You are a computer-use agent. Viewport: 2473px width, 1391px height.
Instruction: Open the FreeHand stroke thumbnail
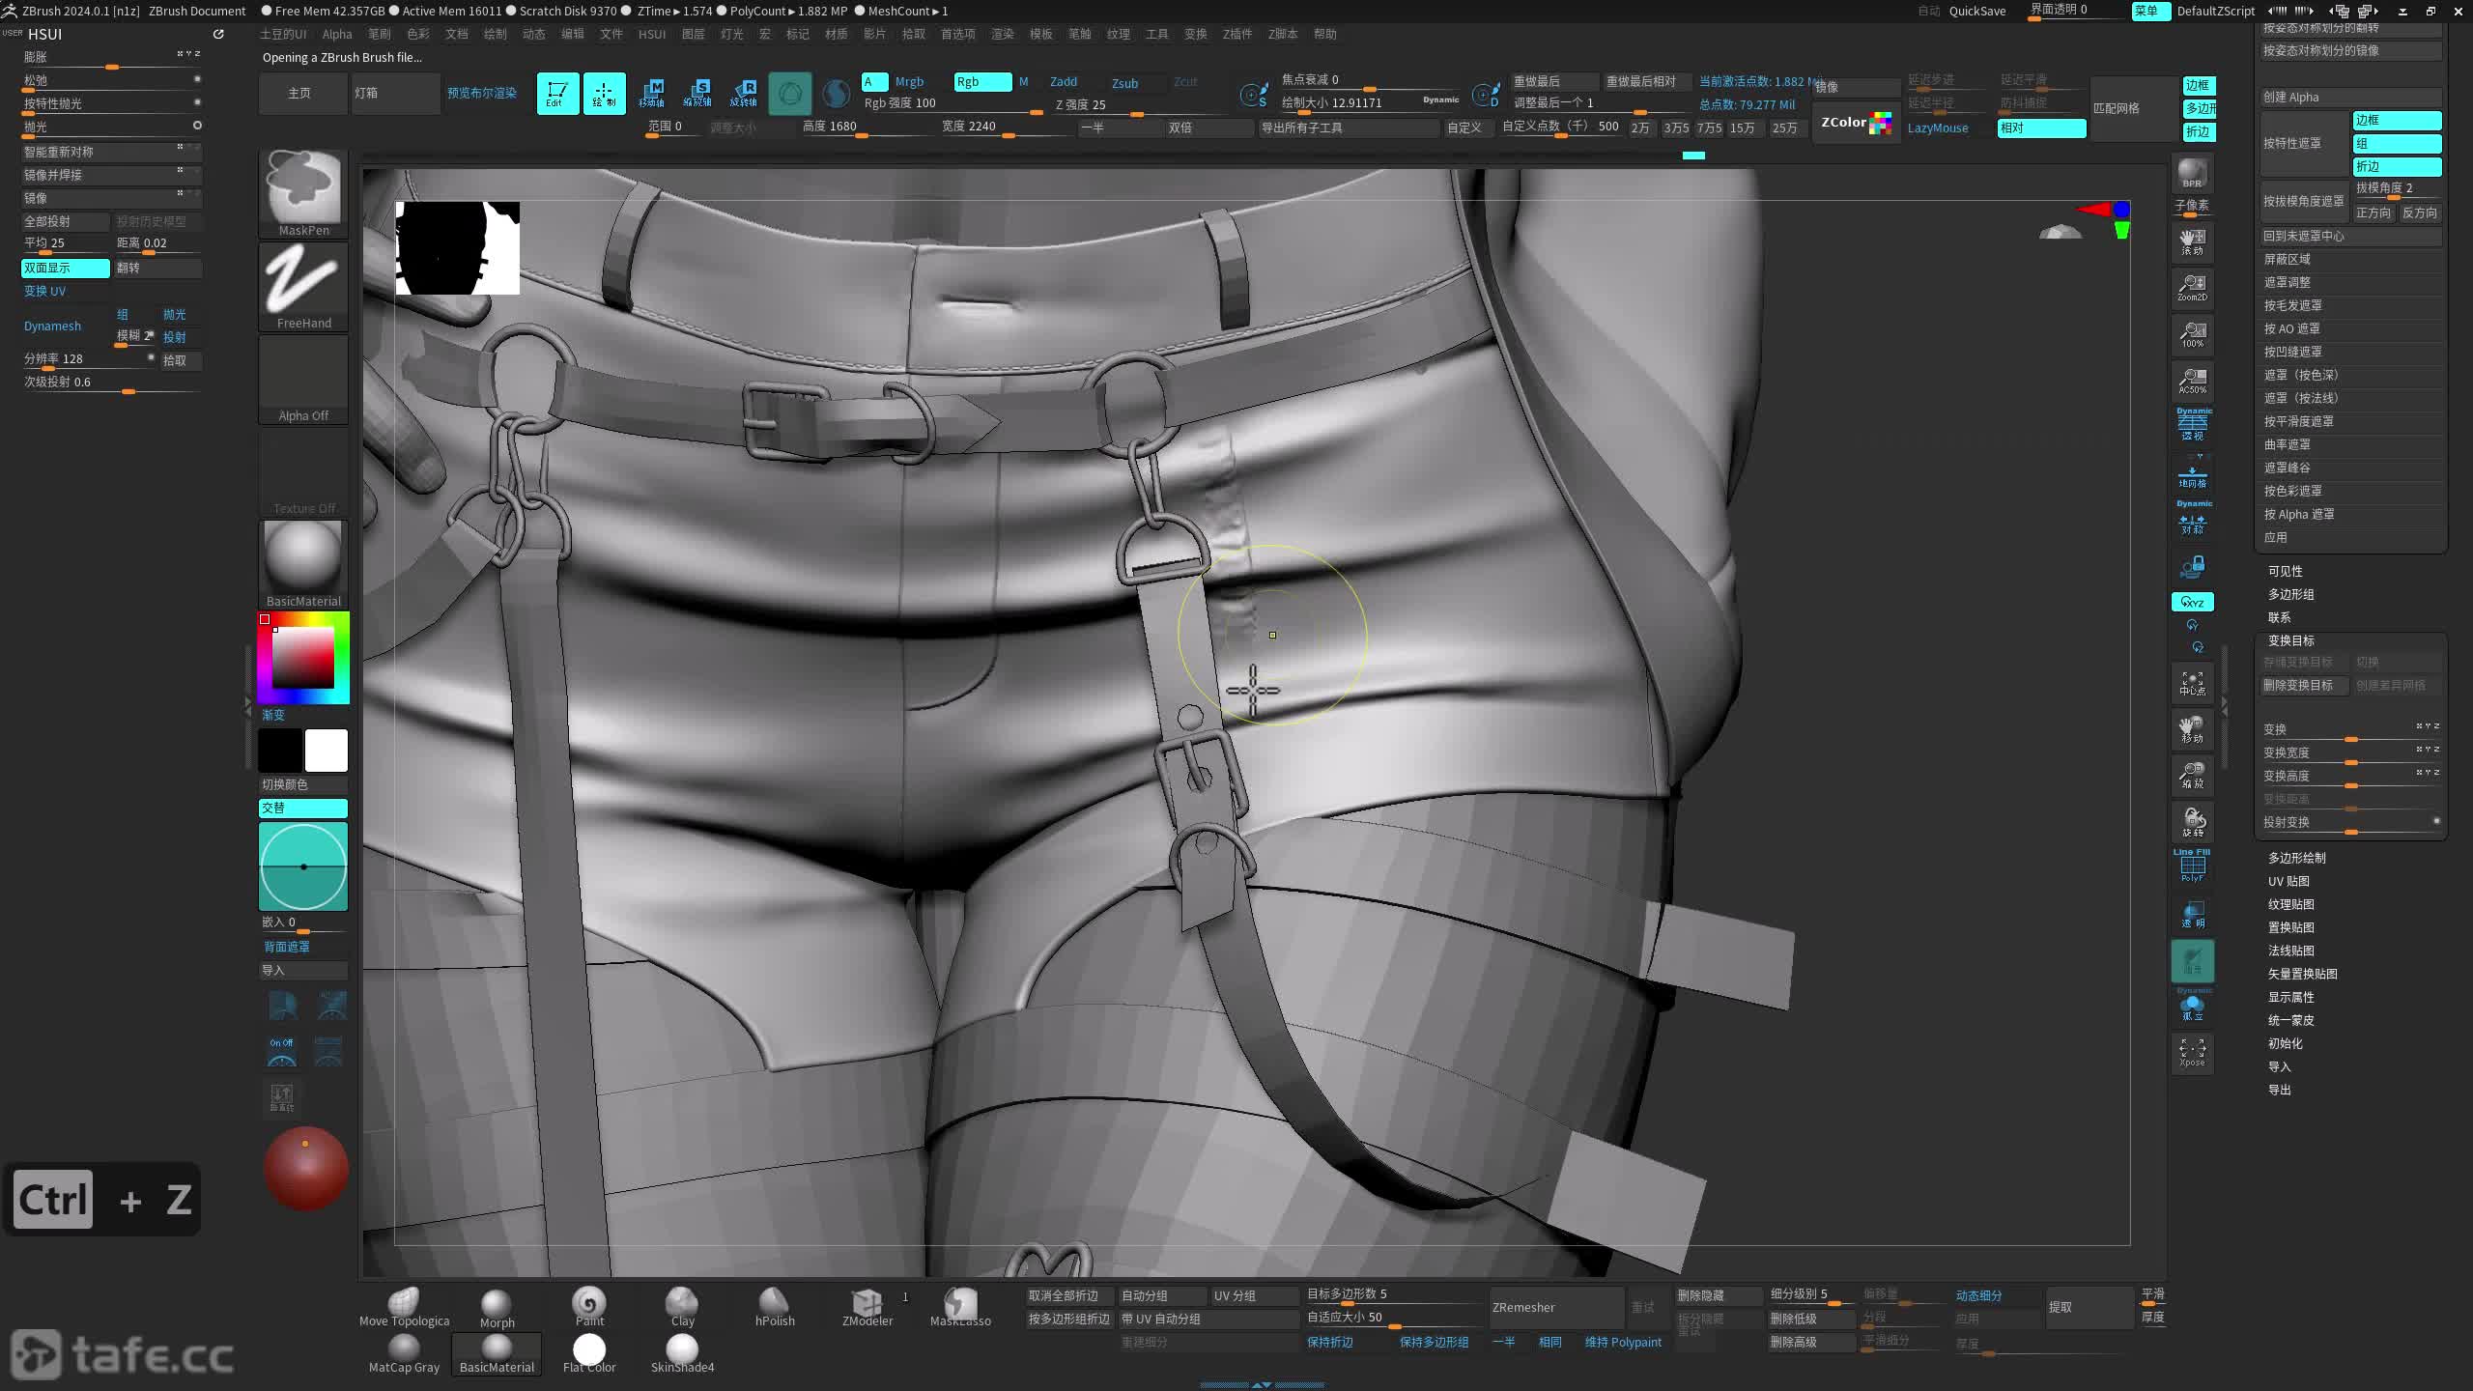click(x=303, y=286)
